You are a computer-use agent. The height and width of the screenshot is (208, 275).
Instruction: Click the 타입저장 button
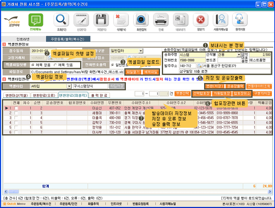click(x=117, y=86)
